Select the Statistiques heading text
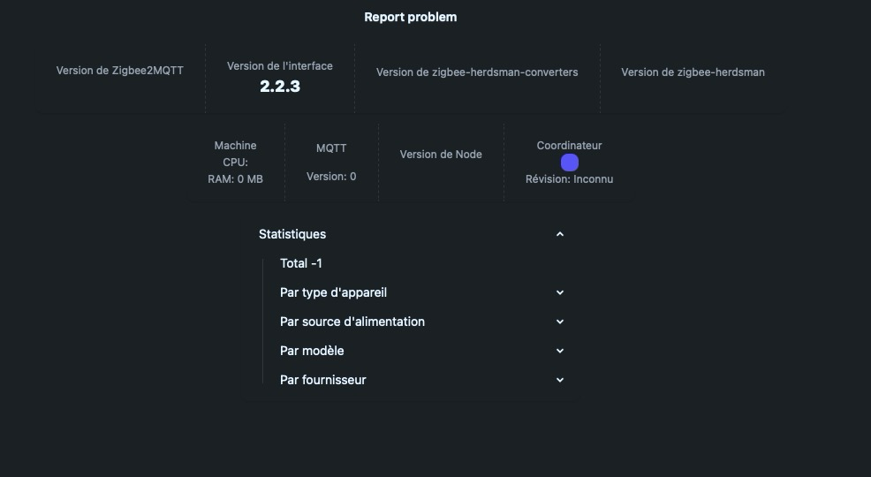The width and height of the screenshot is (871, 477). [292, 234]
